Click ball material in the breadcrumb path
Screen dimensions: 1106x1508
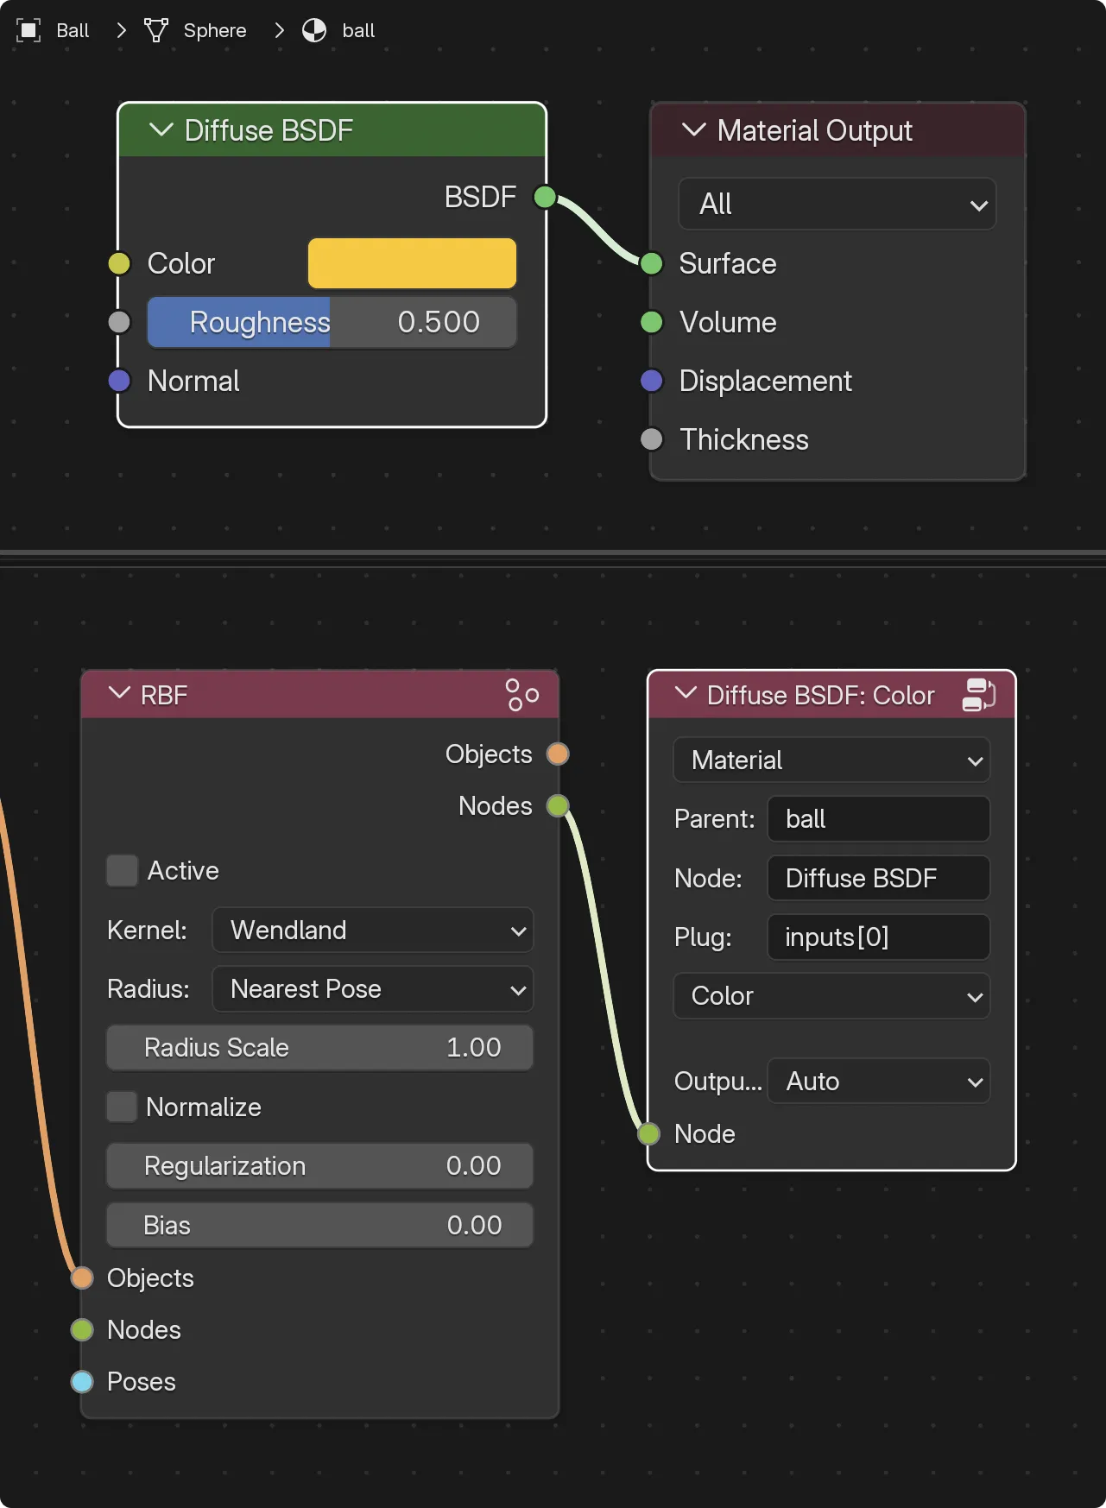pyautogui.click(x=358, y=30)
